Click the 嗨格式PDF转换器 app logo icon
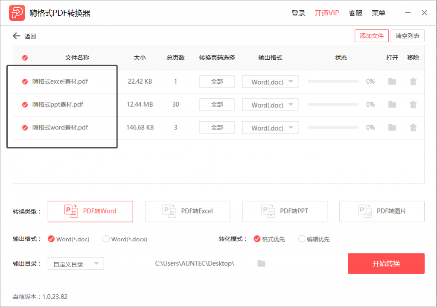The height and width of the screenshot is (307, 437). coord(17,13)
